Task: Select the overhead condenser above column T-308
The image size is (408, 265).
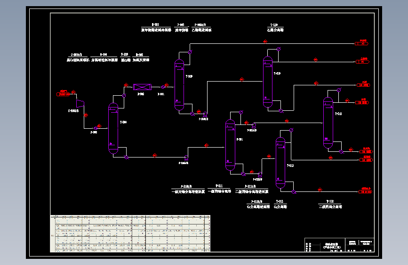Action: [124, 96]
